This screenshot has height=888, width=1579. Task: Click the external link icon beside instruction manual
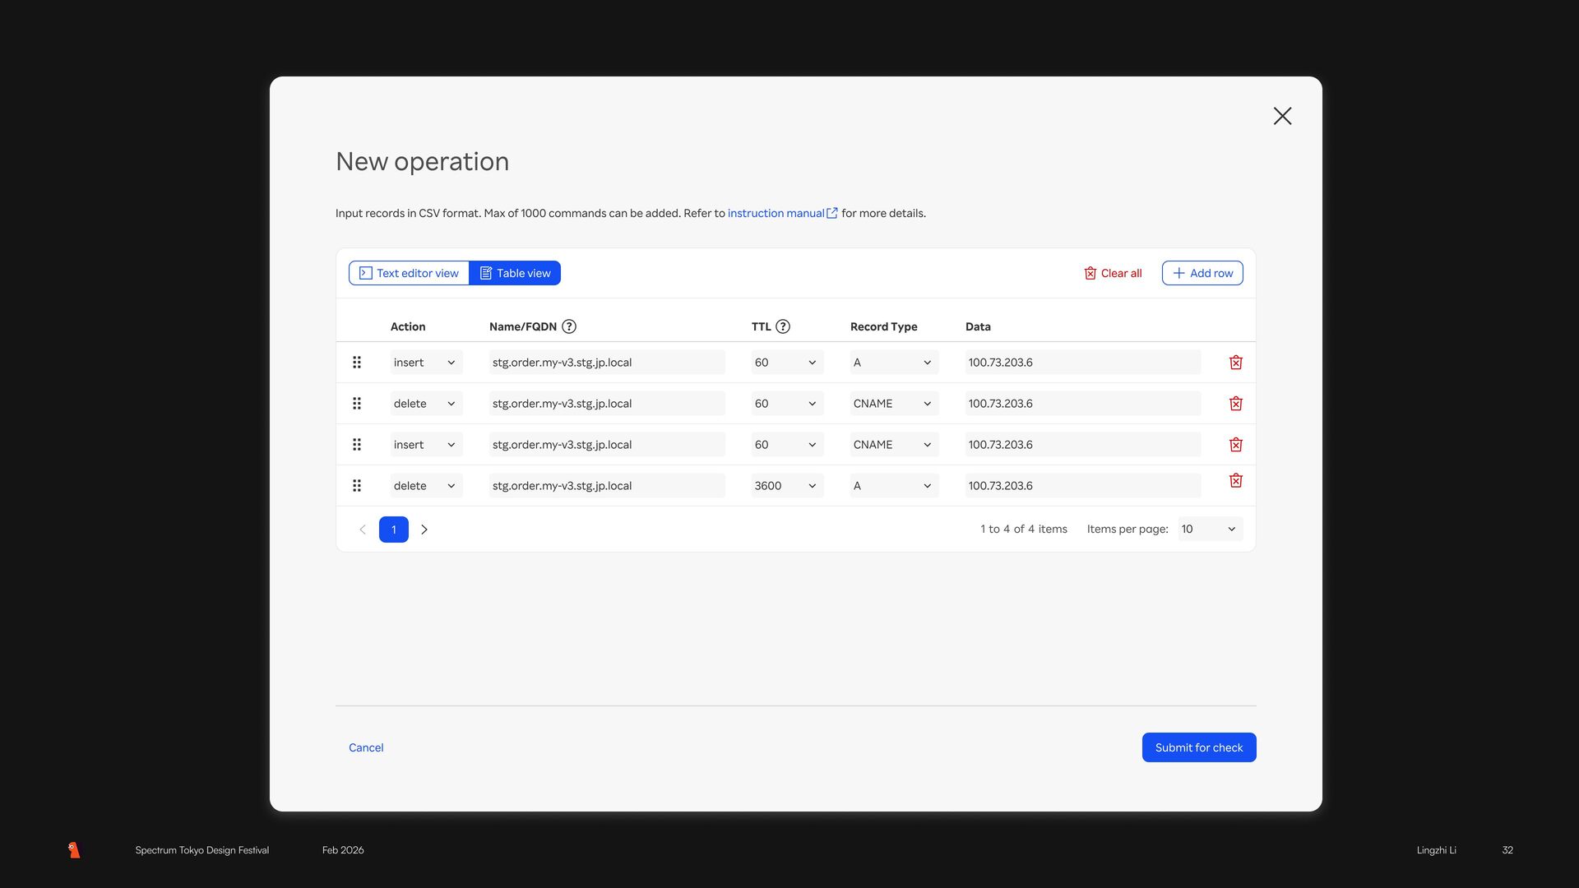(832, 213)
